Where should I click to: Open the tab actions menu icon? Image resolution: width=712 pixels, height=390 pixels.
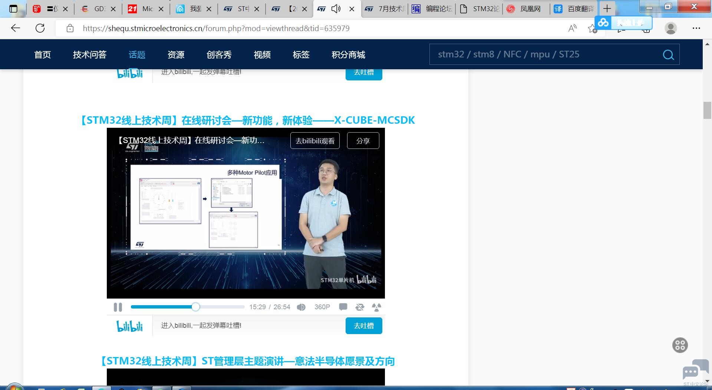13,9
